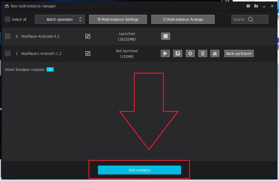
Task: Click the search magnifier icon
Action: tap(250, 19)
